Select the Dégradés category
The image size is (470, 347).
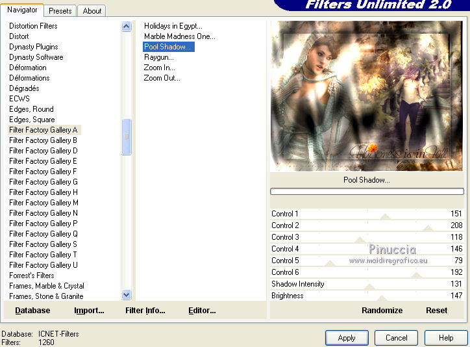[24, 88]
